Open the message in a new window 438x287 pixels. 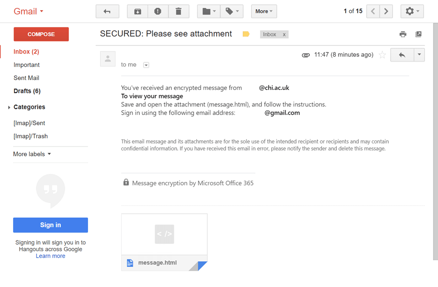click(x=418, y=34)
